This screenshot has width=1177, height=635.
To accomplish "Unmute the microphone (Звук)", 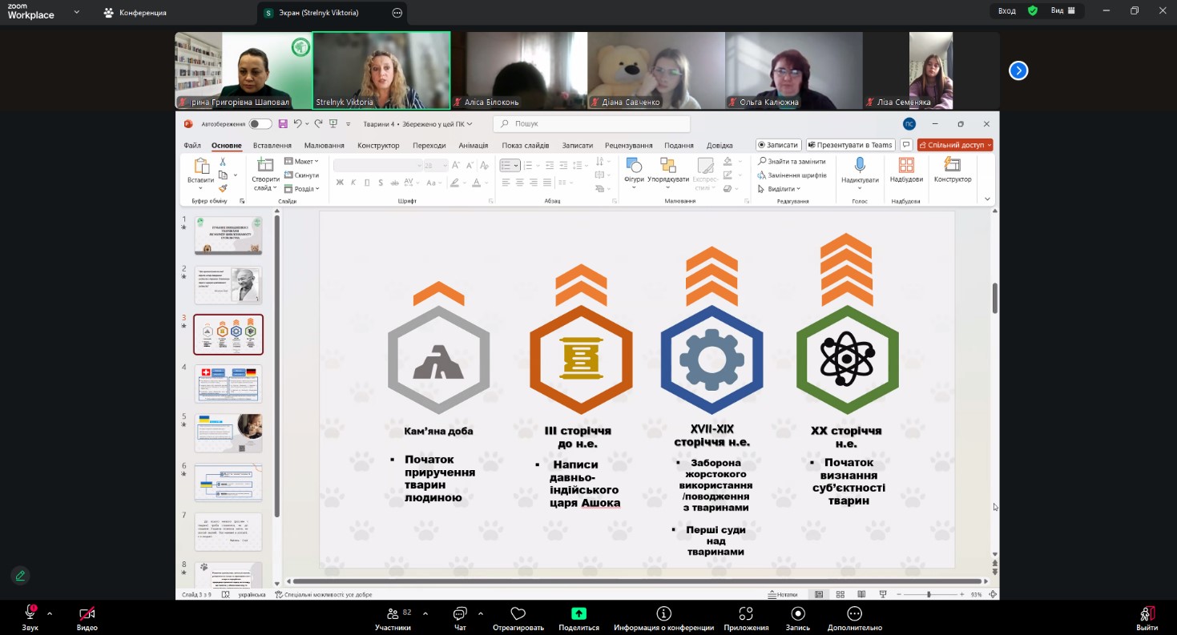I will (30, 613).
